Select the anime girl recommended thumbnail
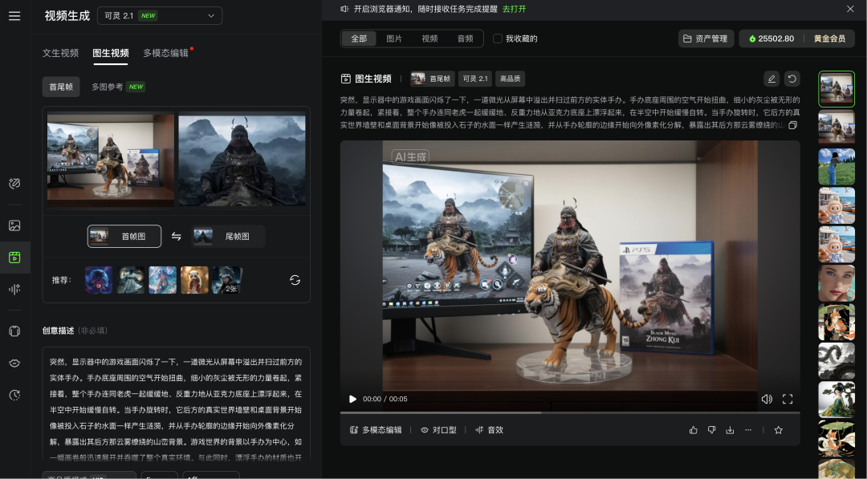Screen dimensions: 867x479 pyautogui.click(x=162, y=280)
